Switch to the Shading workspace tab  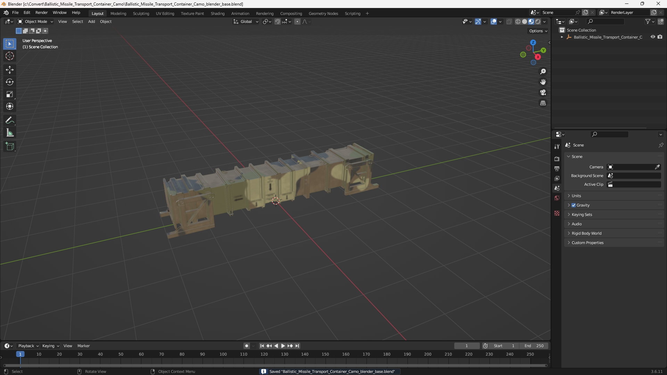coord(217,14)
